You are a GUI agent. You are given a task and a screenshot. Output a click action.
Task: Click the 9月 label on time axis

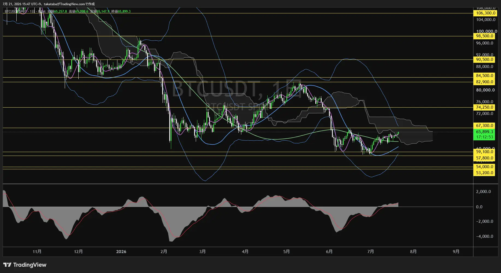tap(456, 252)
